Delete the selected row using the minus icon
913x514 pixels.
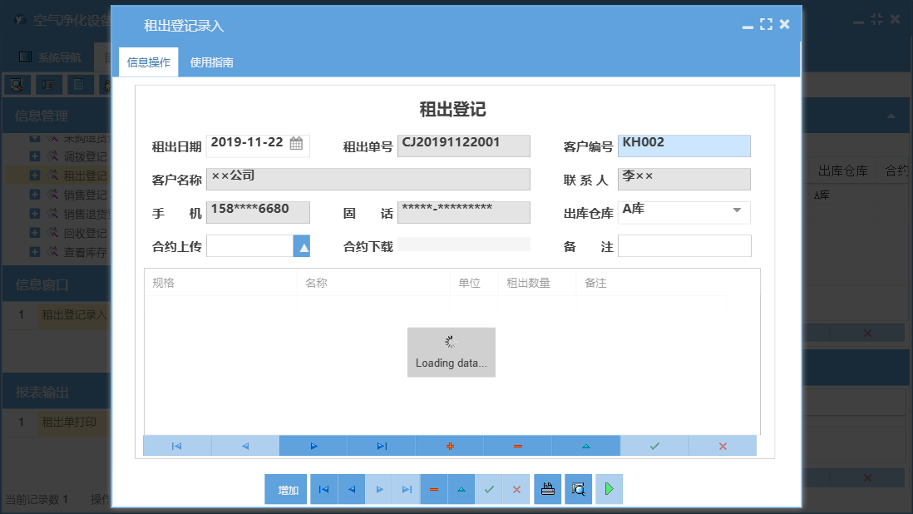[517, 446]
